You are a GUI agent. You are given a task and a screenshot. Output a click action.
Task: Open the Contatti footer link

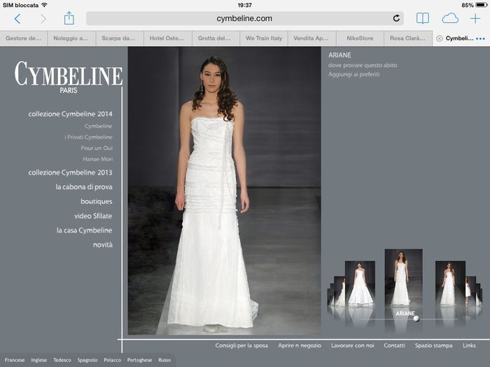click(394, 345)
